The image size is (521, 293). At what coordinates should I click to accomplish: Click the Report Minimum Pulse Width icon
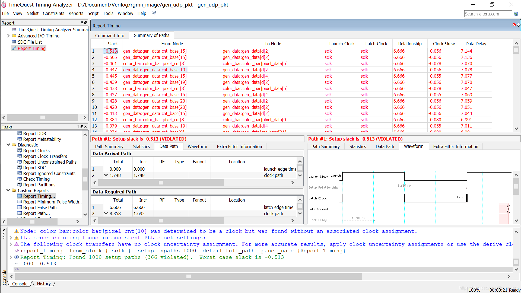20,202
